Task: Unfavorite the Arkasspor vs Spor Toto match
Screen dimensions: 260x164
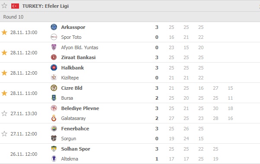Action: coord(4,32)
